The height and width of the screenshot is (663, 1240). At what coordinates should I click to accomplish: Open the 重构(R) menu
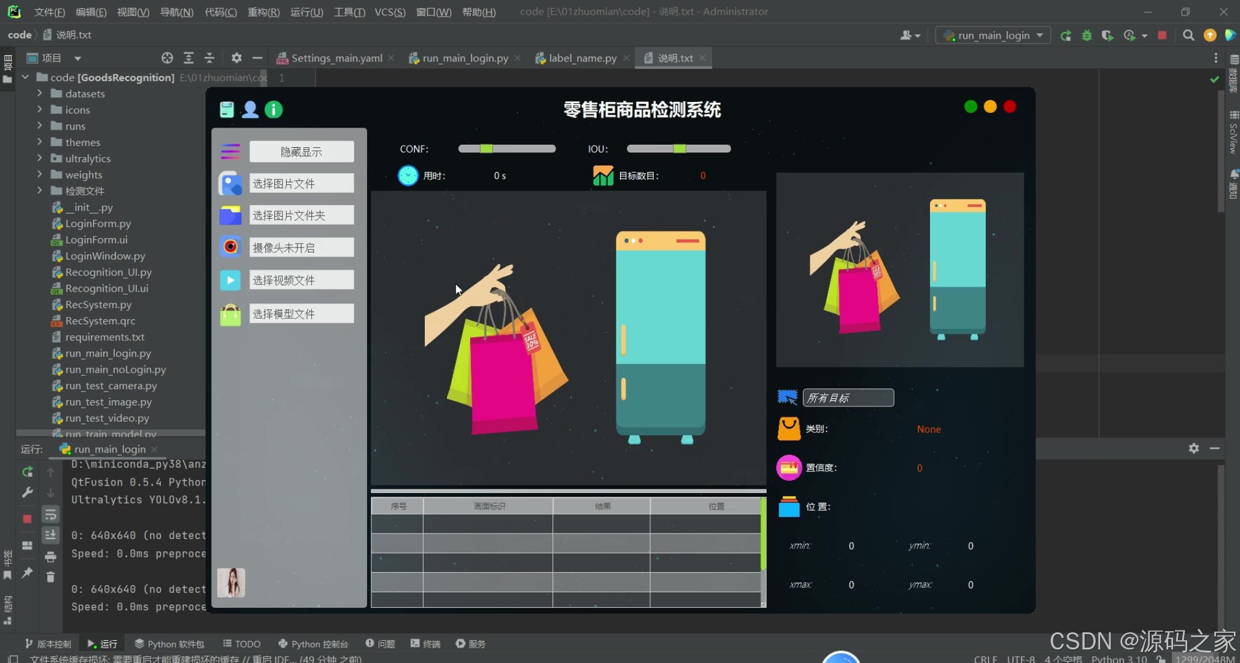click(263, 12)
